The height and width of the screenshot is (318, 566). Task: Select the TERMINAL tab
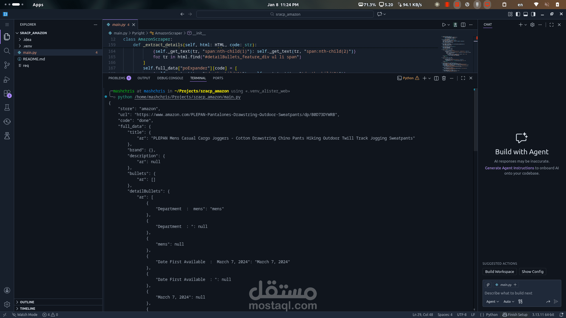[198, 78]
